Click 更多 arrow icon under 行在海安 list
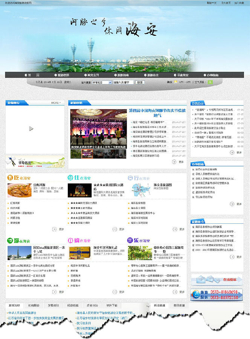Image resolution: width=250 pixels, height=339 pixels. point(175,229)
